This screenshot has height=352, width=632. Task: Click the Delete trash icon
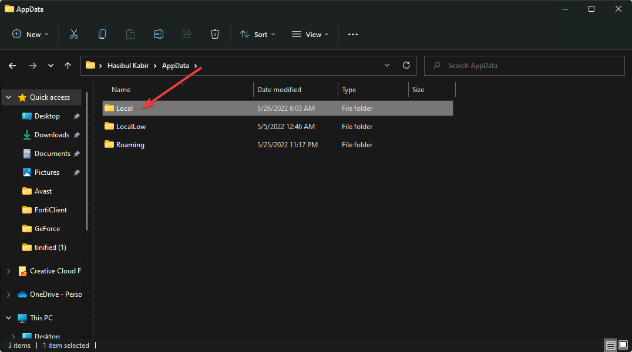click(215, 35)
